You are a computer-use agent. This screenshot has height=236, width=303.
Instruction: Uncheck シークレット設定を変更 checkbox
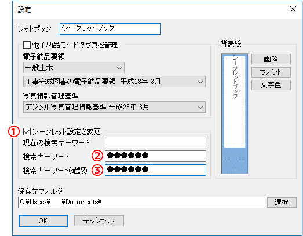click(27, 132)
